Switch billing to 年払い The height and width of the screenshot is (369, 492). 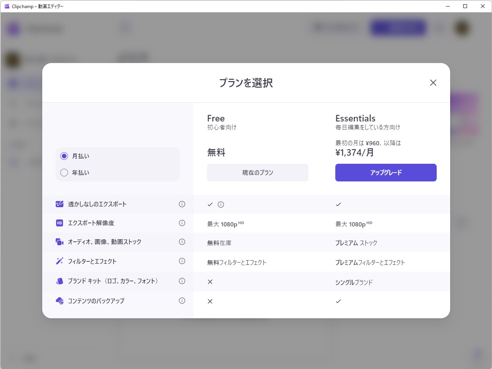point(64,173)
